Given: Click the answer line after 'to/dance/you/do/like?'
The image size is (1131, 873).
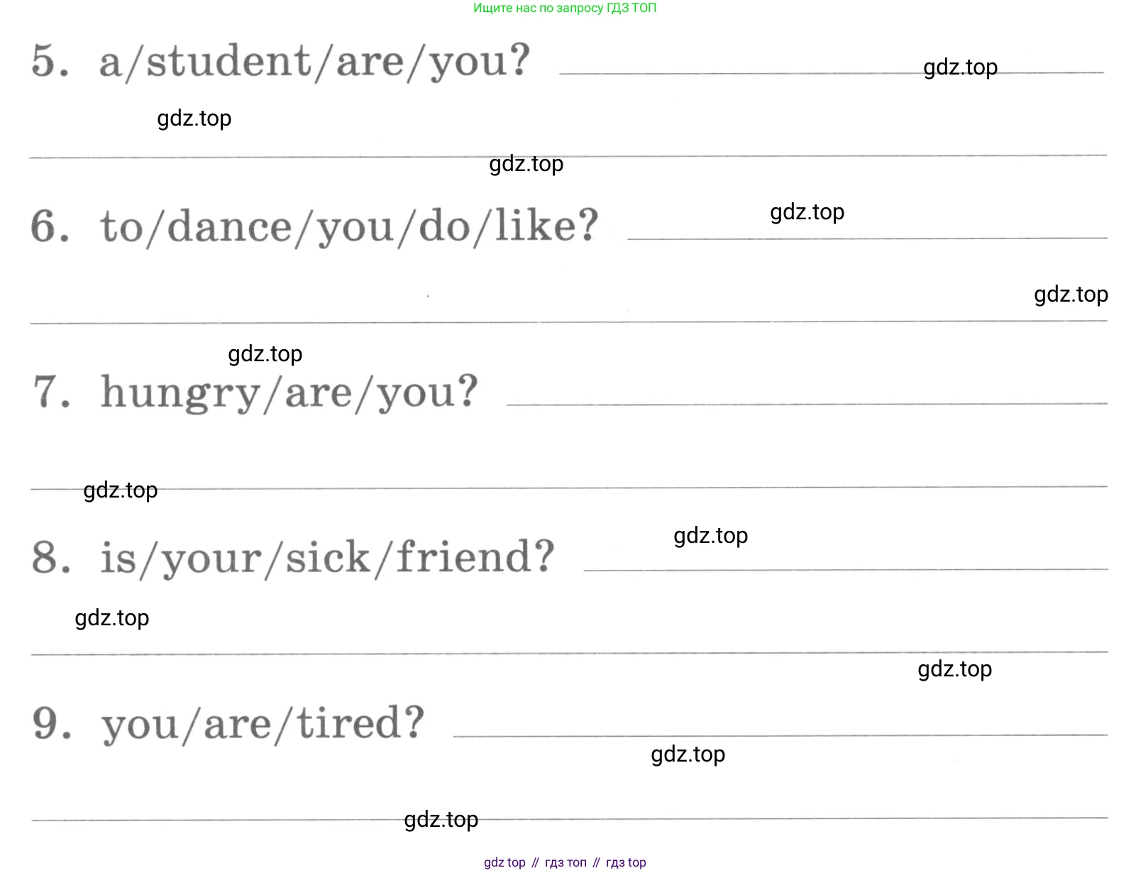Looking at the screenshot, I should pyautogui.click(x=867, y=238).
